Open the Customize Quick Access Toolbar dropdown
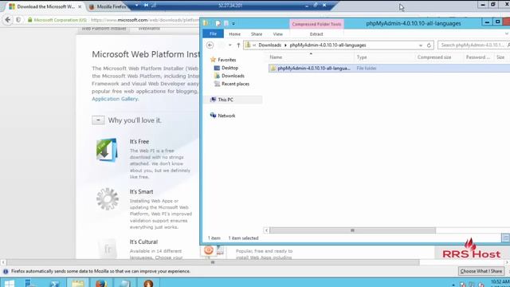Screen dimensions: 510x287 click(233, 24)
